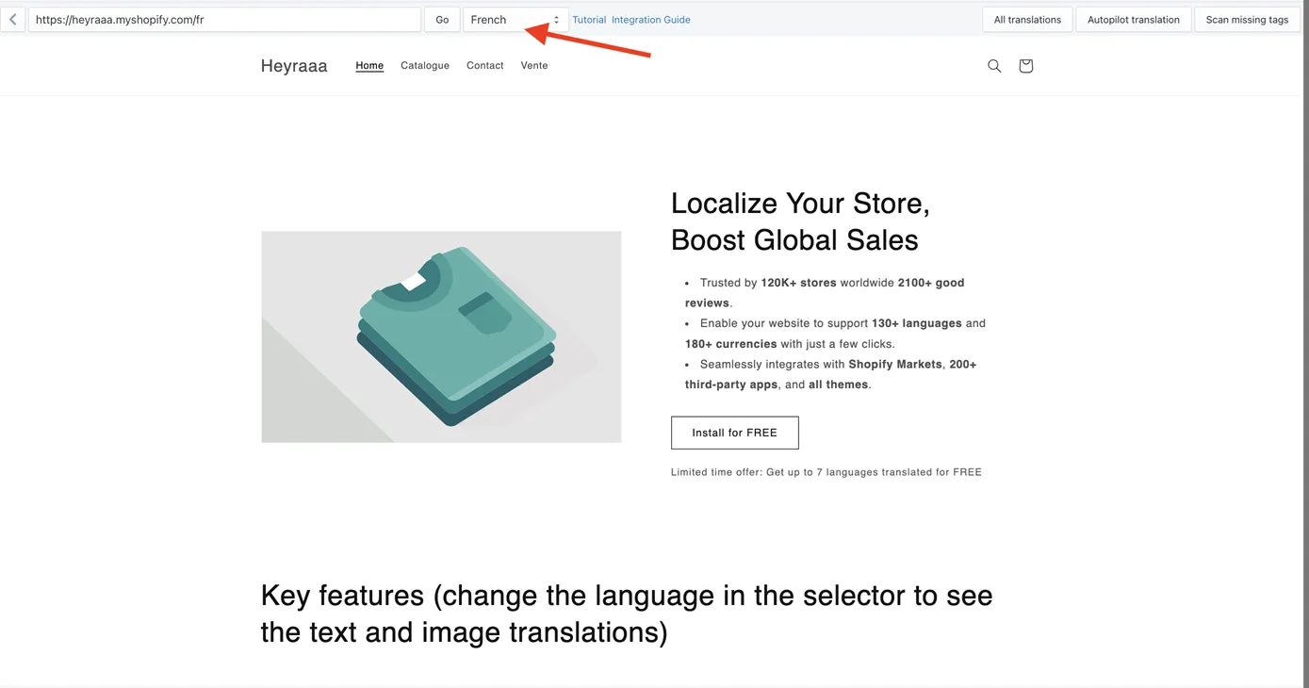This screenshot has width=1309, height=688.
Task: Click the folded shirts product image
Action: [x=441, y=337]
